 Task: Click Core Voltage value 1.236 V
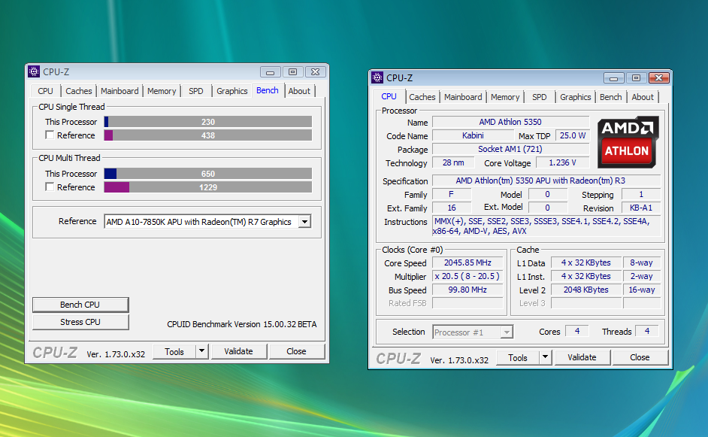(x=563, y=162)
